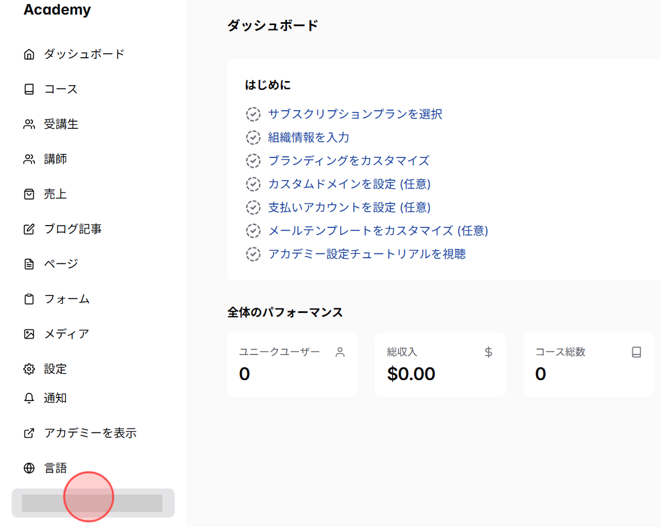Toggle the checkmark for サブスクリプションプランを選択

click(253, 114)
